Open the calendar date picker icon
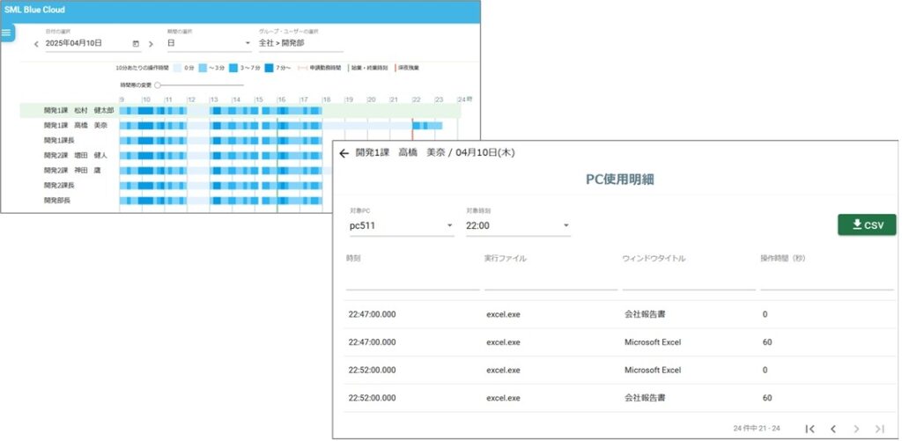 pyautogui.click(x=136, y=43)
